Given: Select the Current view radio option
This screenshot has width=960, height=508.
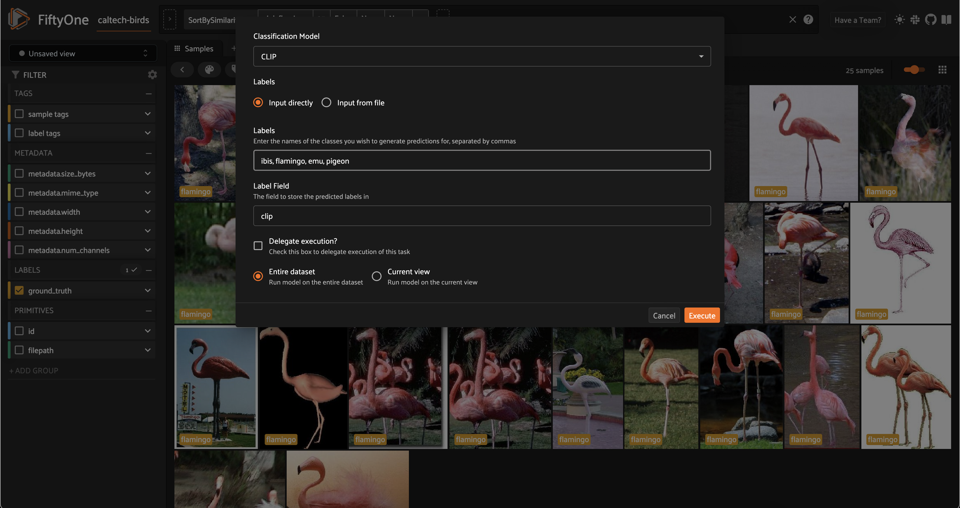Looking at the screenshot, I should pos(376,276).
